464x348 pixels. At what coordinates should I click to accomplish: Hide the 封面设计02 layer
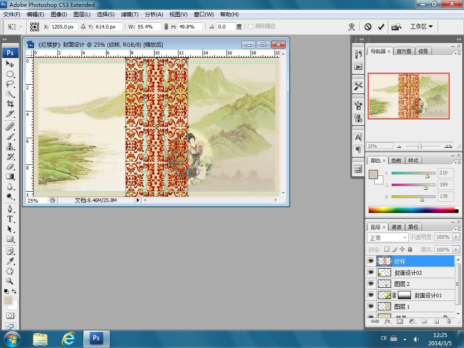pyautogui.click(x=371, y=272)
